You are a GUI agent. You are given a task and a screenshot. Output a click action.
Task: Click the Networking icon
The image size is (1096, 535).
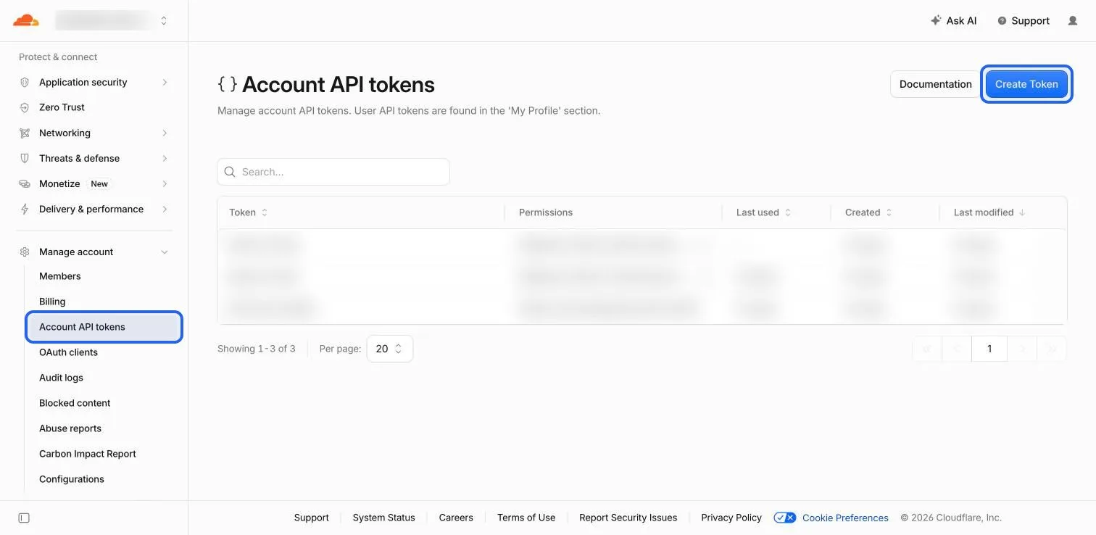25,133
